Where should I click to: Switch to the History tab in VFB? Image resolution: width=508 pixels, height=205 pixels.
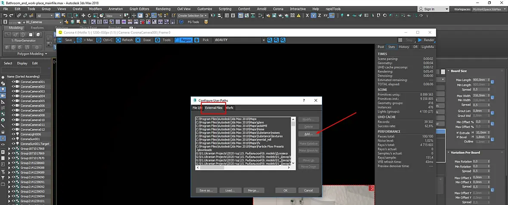404,47
